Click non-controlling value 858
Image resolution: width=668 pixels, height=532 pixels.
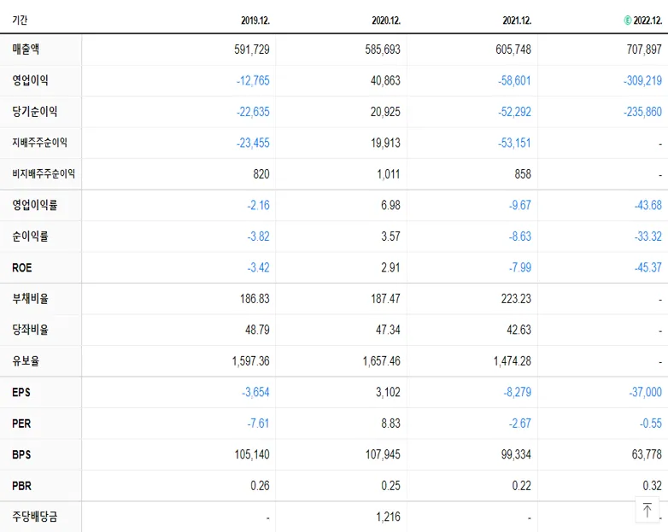click(x=523, y=174)
